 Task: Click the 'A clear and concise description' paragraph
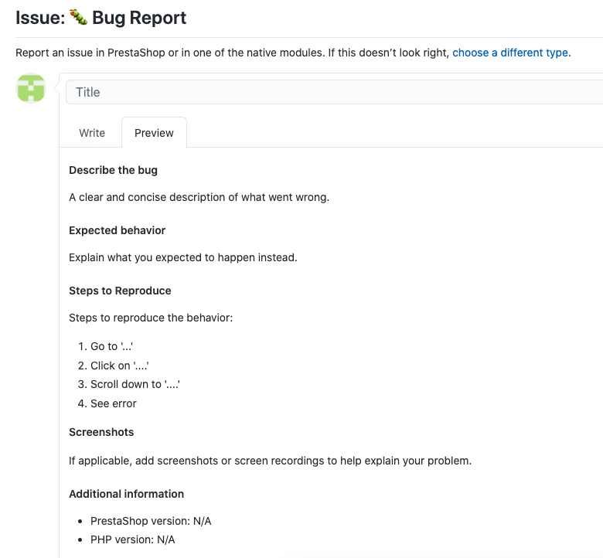[x=199, y=197]
